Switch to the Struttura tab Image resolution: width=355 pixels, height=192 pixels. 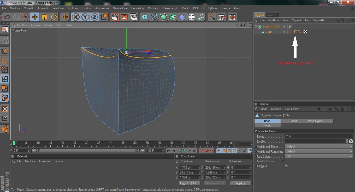pyautogui.click(x=272, y=15)
